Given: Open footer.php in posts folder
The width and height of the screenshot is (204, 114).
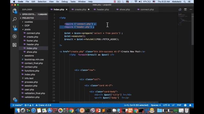Looking at the screenshot, I should 32,41.
